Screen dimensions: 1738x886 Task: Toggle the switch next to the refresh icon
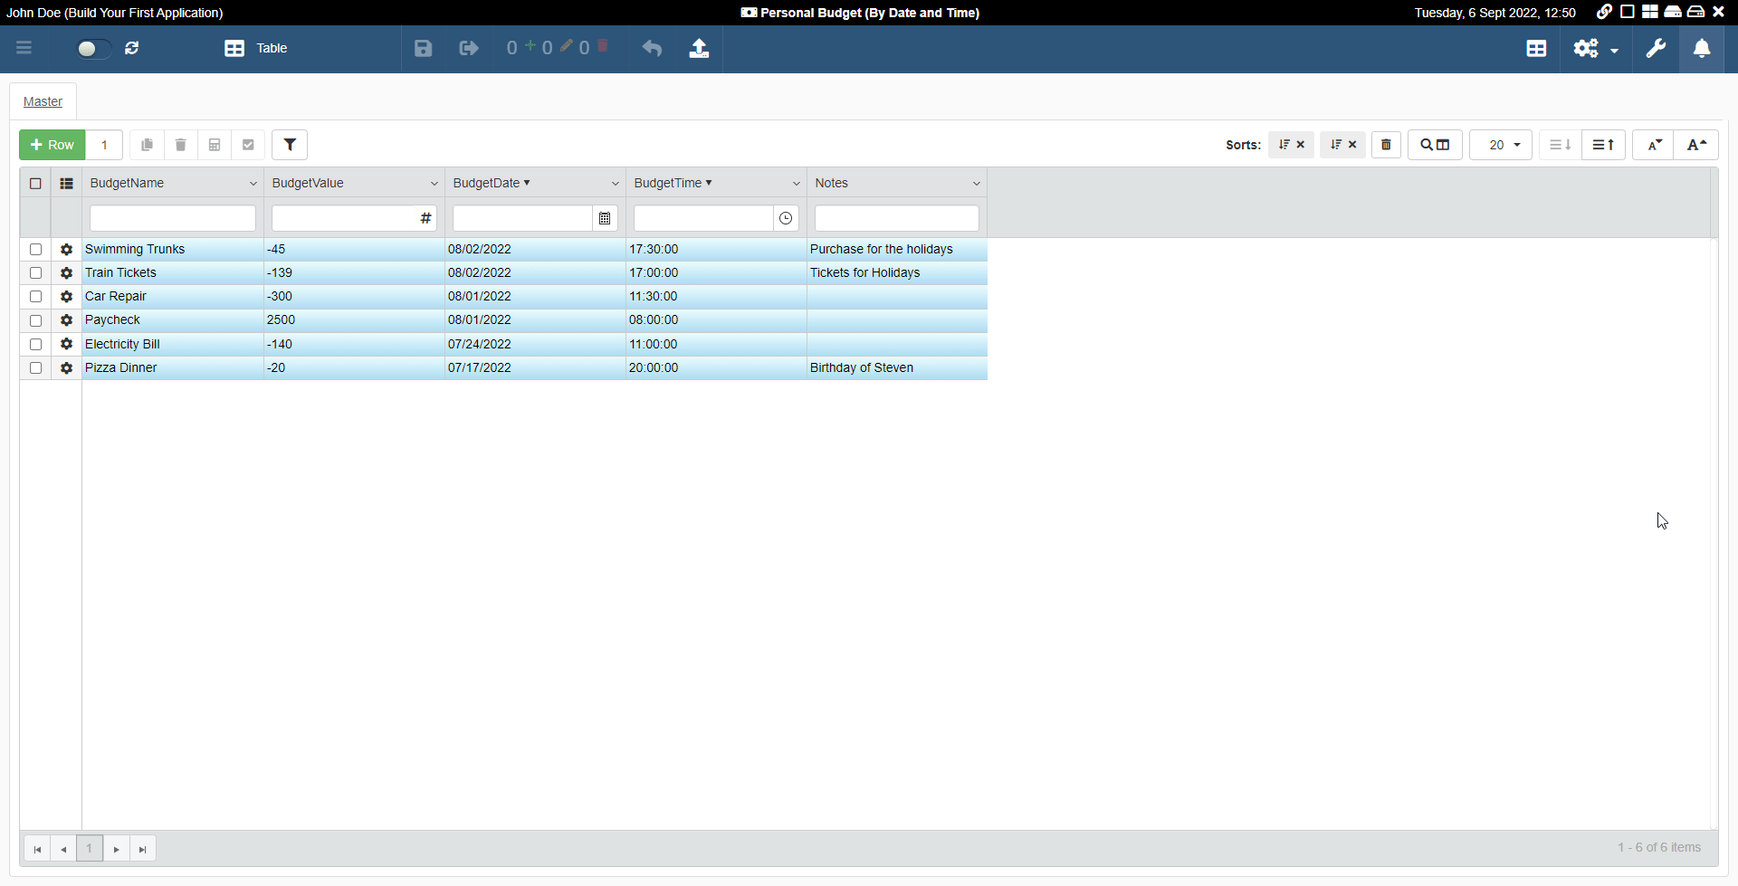(93, 49)
